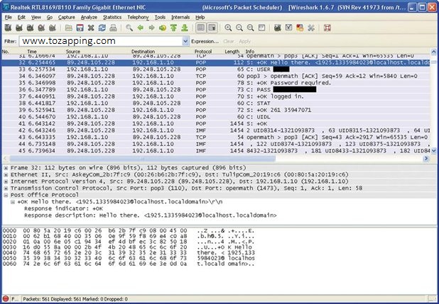Sort packets by Source column header
The width and height of the screenshot is (439, 304).
[72, 52]
